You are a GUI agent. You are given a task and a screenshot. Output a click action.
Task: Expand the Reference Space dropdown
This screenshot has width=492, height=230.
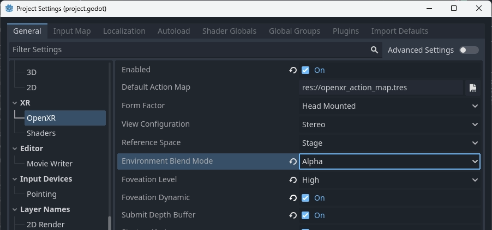(389, 143)
